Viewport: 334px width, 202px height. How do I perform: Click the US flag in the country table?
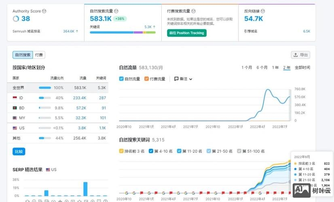15,128
